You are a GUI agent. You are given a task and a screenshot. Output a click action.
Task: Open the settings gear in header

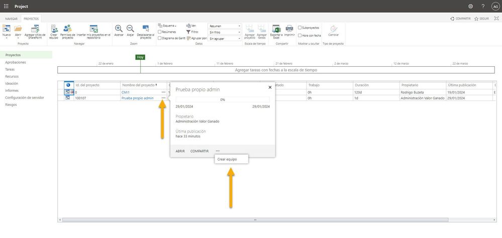coord(470,6)
